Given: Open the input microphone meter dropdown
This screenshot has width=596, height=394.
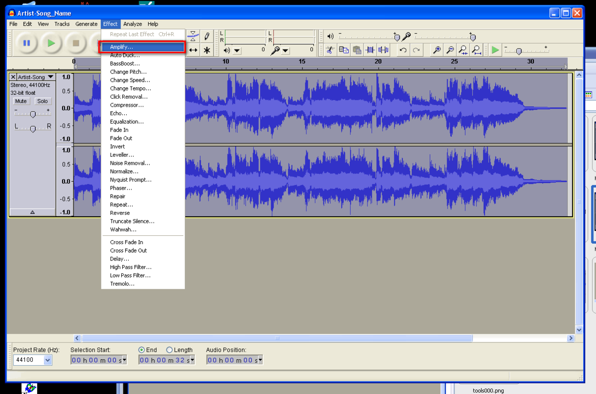Looking at the screenshot, I should 286,50.
